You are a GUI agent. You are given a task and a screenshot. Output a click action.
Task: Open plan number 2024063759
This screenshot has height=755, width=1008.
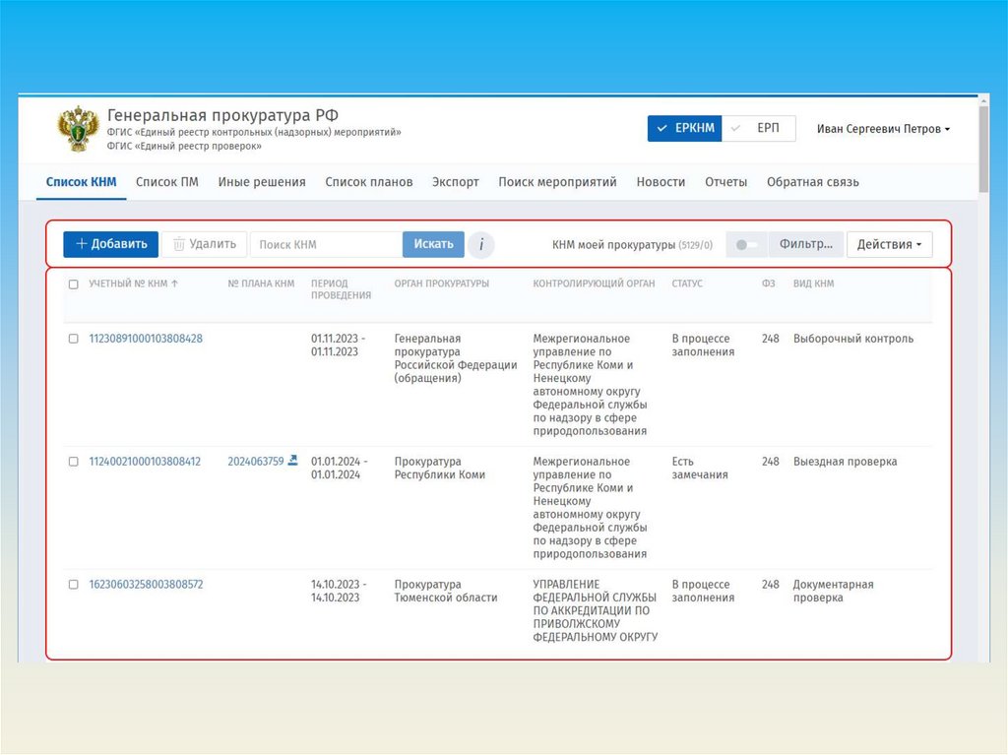click(x=255, y=461)
